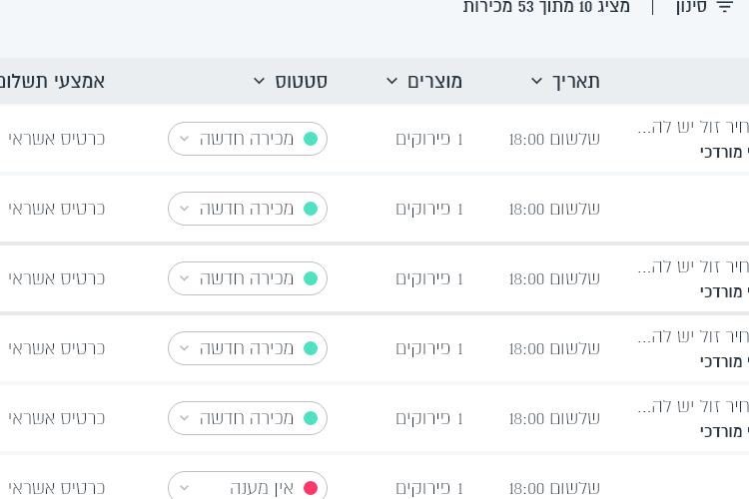Click green status dot in first row
The height and width of the screenshot is (499, 749).
(x=311, y=139)
